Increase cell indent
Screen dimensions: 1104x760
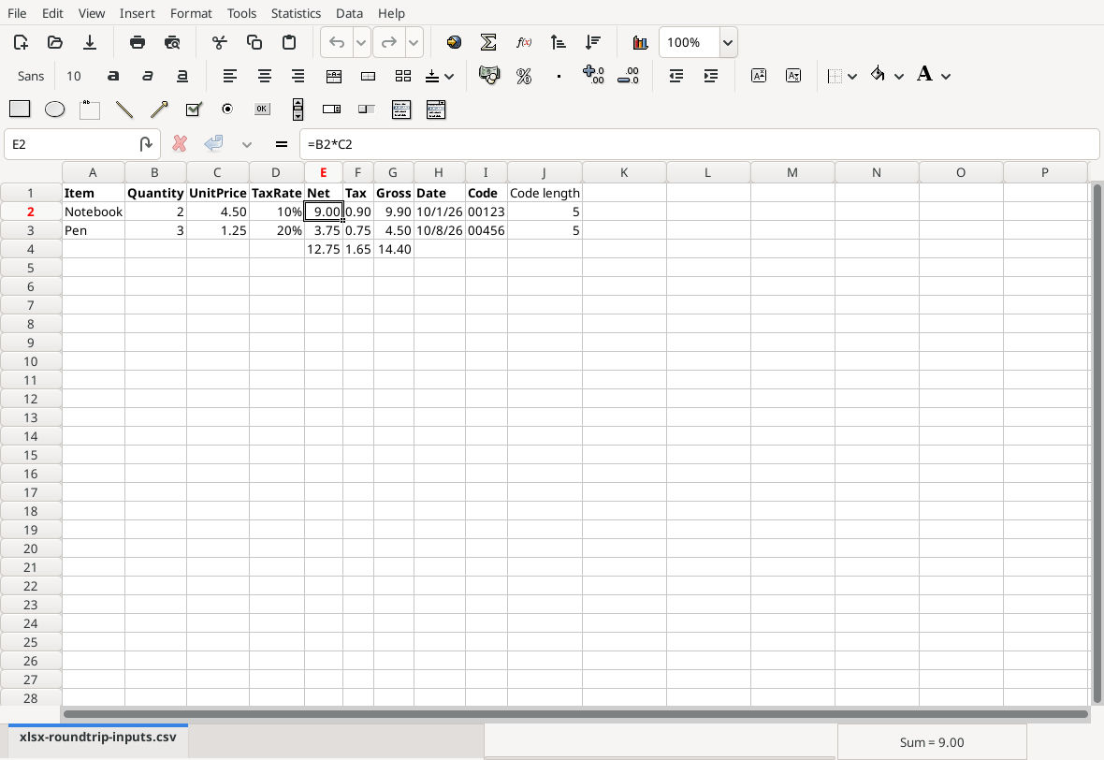click(710, 76)
